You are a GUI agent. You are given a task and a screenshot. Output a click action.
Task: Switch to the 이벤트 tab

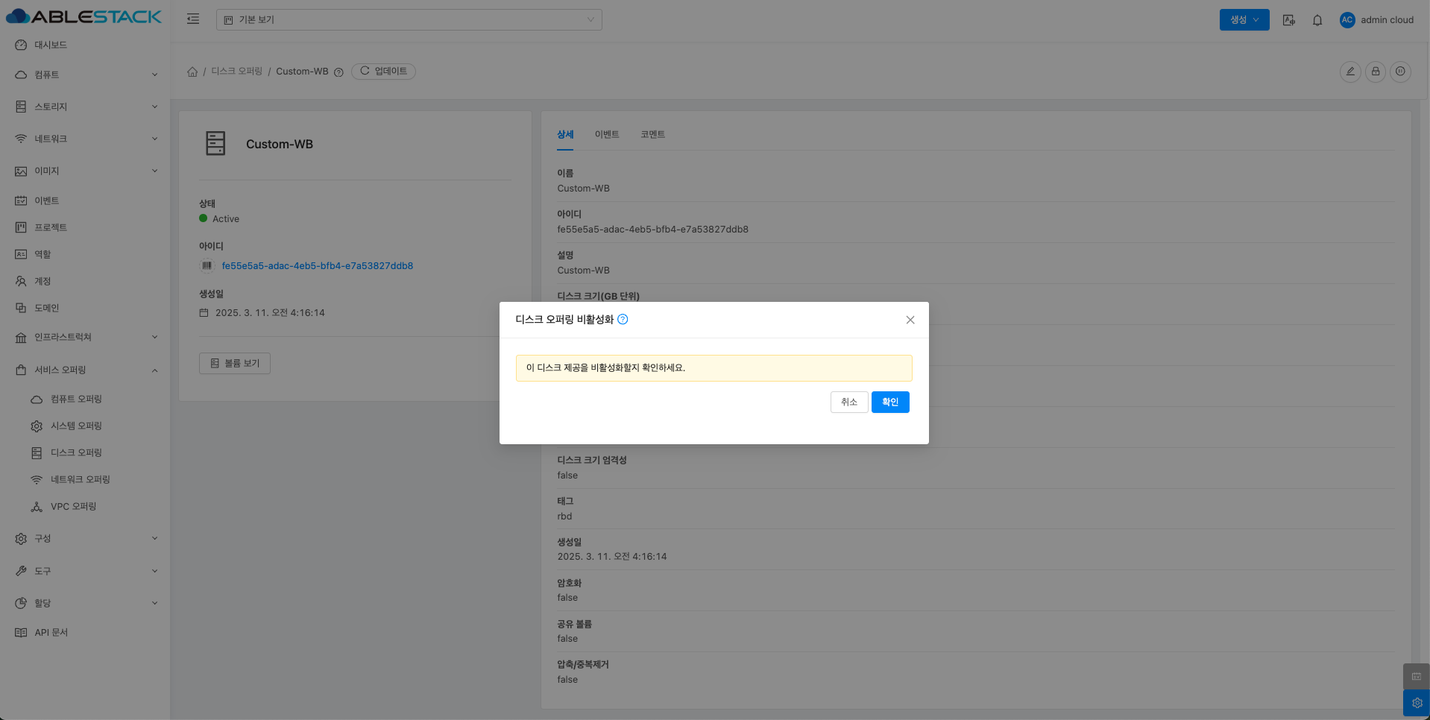click(606, 134)
